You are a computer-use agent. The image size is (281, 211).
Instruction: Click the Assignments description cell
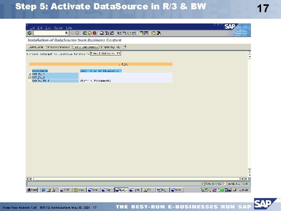126,81
